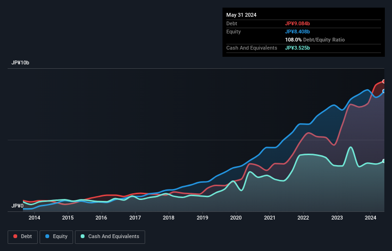Click the red Debt legend dot
Viewport: 392px width, 251px height.
[15, 236]
